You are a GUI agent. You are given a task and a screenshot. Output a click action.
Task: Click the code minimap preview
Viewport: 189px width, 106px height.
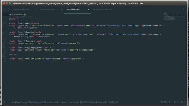(174, 16)
